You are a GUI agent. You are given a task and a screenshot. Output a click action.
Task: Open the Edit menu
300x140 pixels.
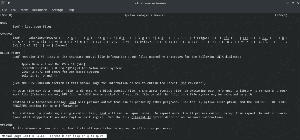point(14,10)
